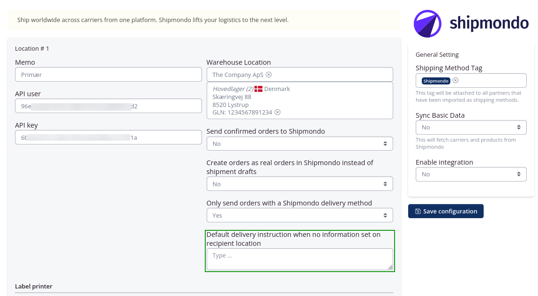
Task: Remove the Hovedlager address entry
Action: point(277,112)
